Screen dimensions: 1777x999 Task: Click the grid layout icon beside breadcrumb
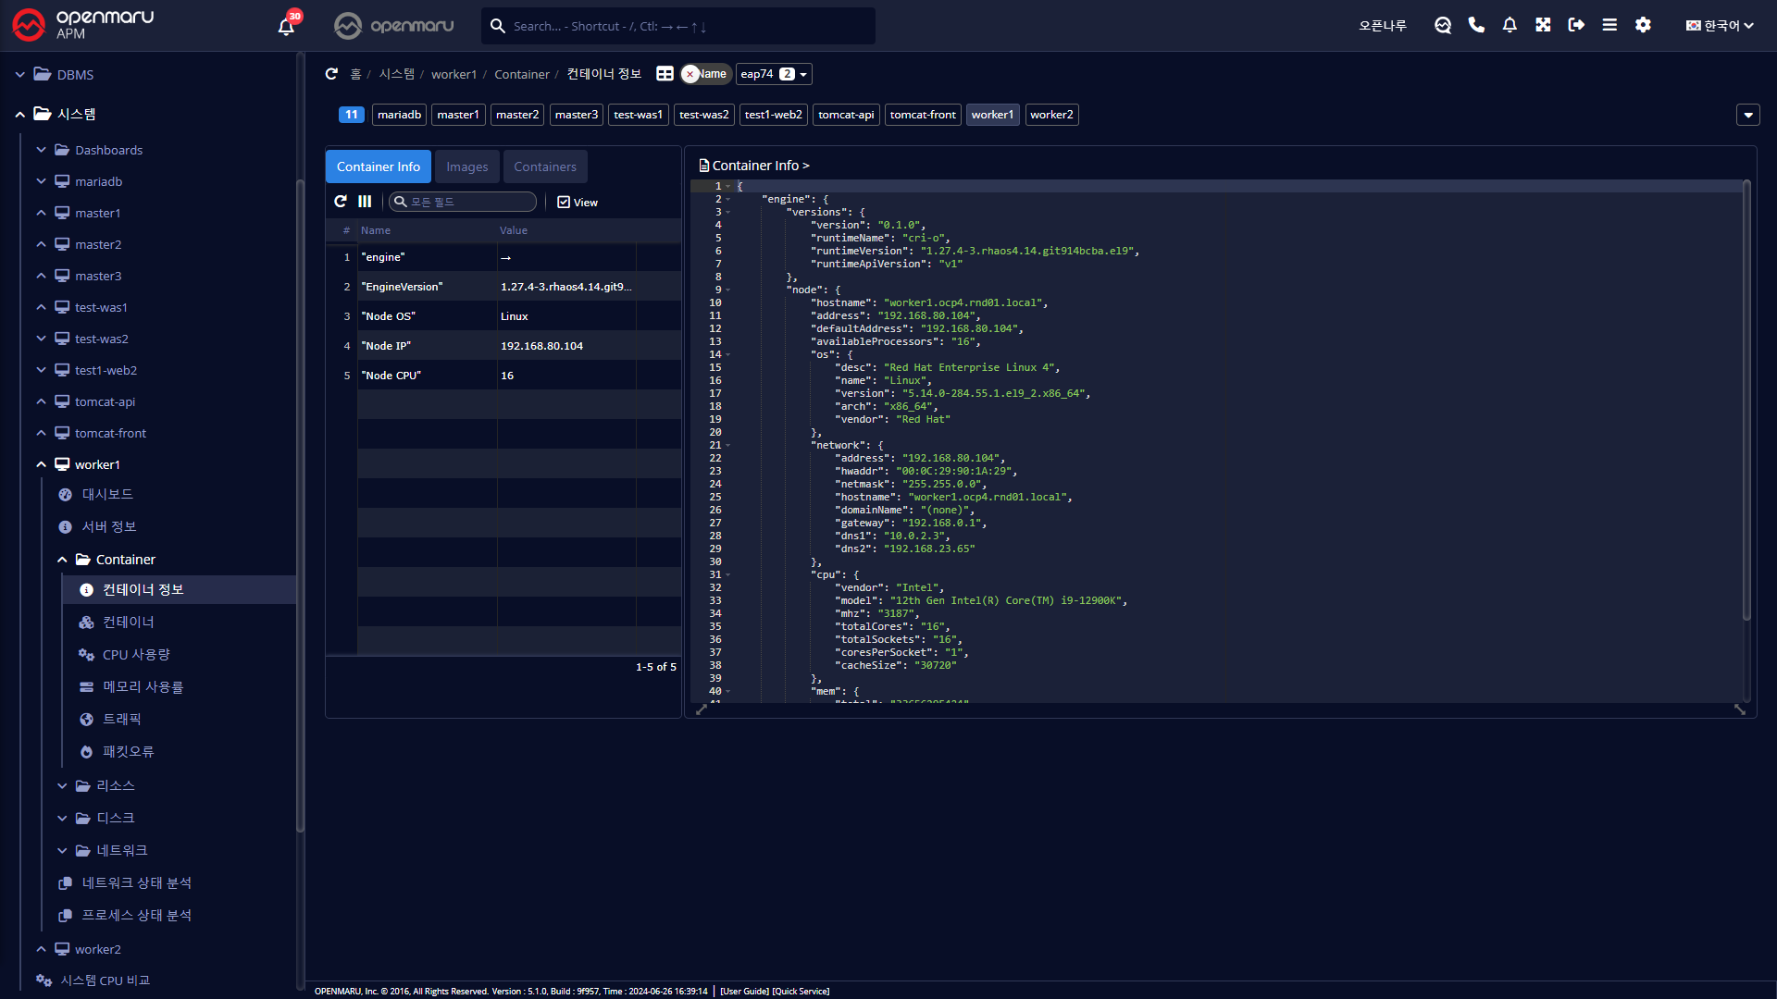[665, 74]
